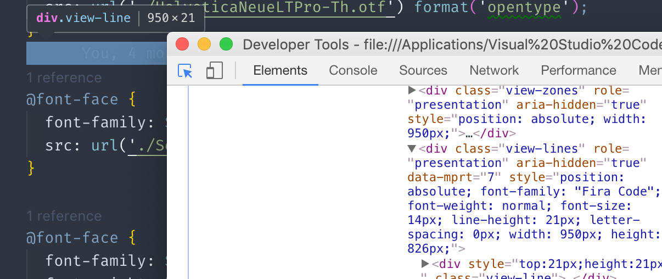This screenshot has width=662, height=279.
Task: Collapse the view-lines div node
Action: (412, 148)
